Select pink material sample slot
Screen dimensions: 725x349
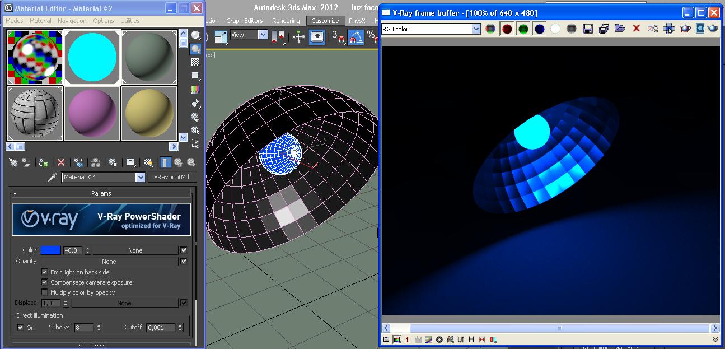coord(92,113)
